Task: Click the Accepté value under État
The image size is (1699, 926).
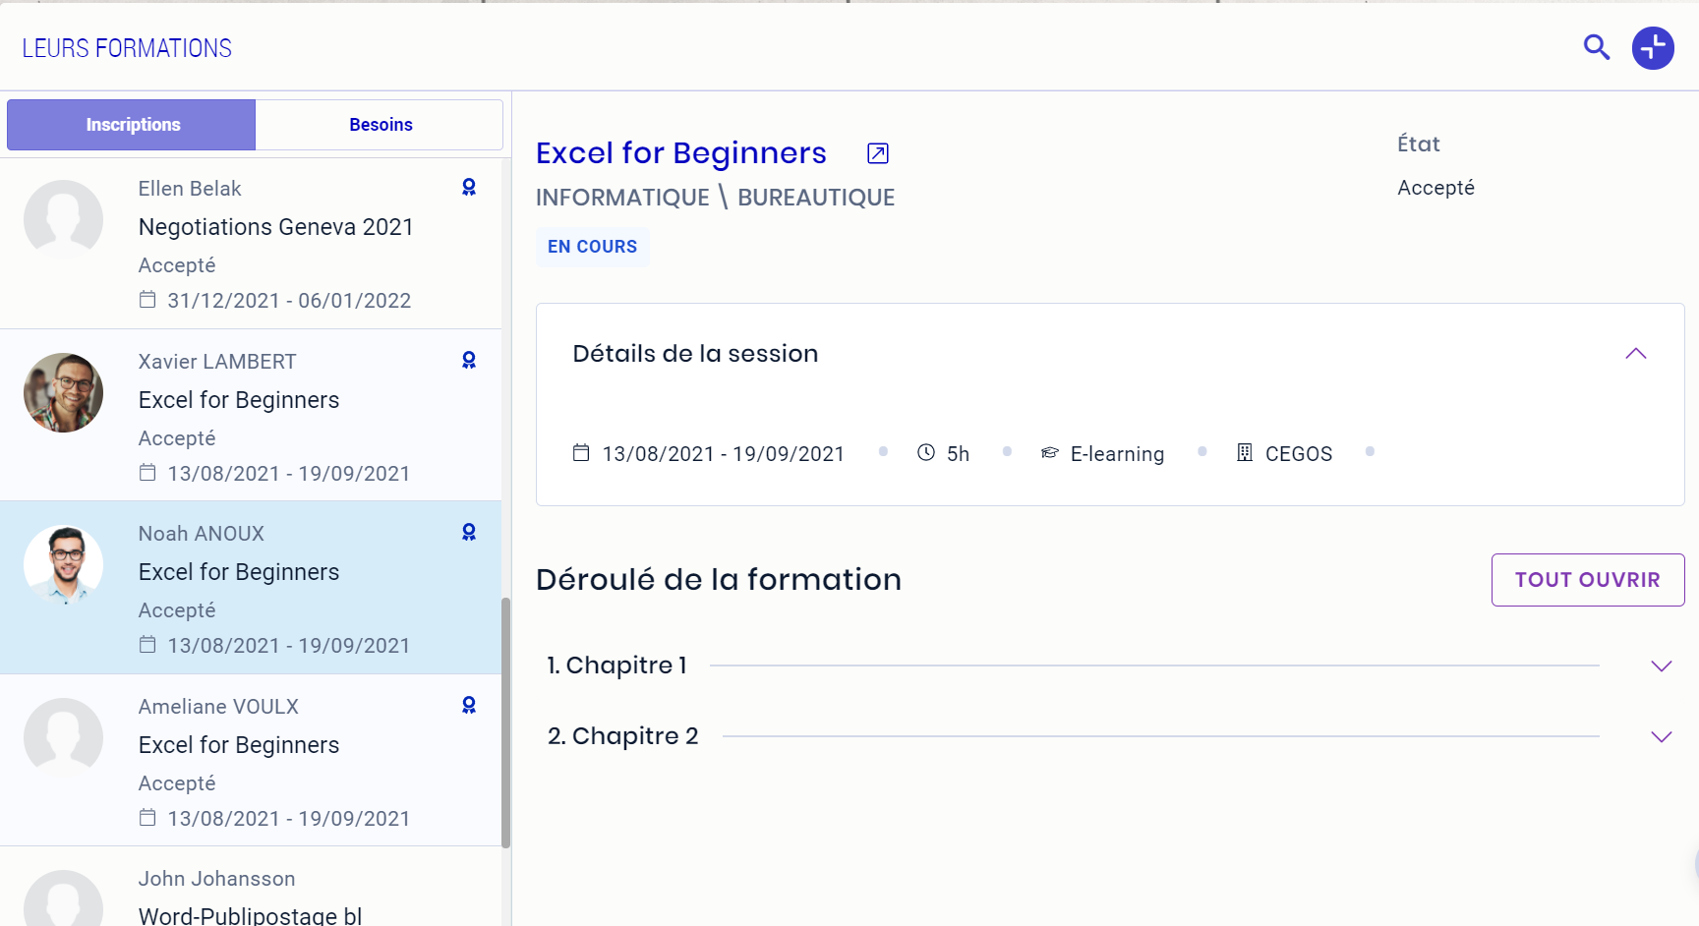Action: point(1435,188)
